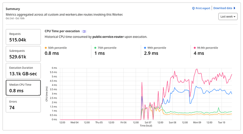This screenshot has width=243, height=134.
Task: Open the Execution Duration metric card
Action: click(23, 71)
